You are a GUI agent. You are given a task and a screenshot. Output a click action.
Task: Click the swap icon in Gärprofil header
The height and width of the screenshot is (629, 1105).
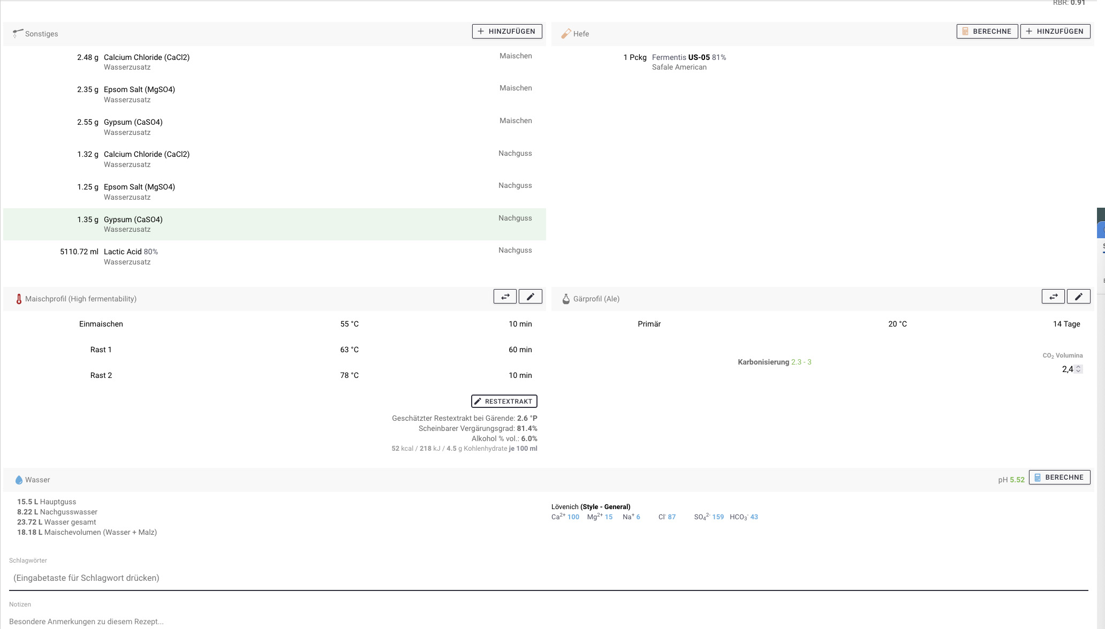tap(1053, 297)
